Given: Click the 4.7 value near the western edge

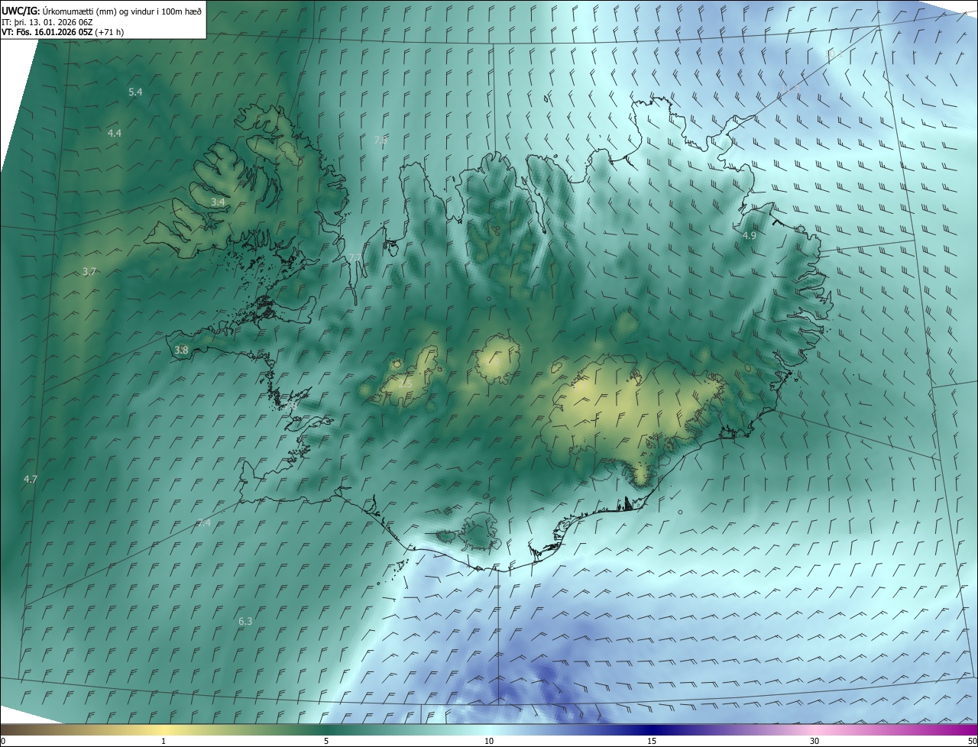Looking at the screenshot, I should pyautogui.click(x=31, y=479).
